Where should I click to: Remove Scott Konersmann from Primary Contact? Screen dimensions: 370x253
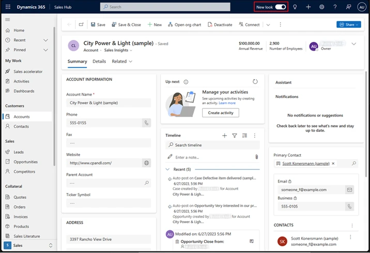[x=333, y=163]
